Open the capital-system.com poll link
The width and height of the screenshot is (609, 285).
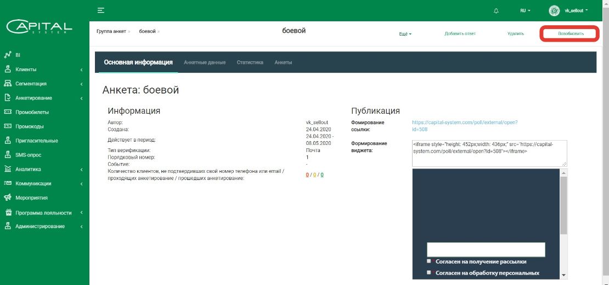464,126
